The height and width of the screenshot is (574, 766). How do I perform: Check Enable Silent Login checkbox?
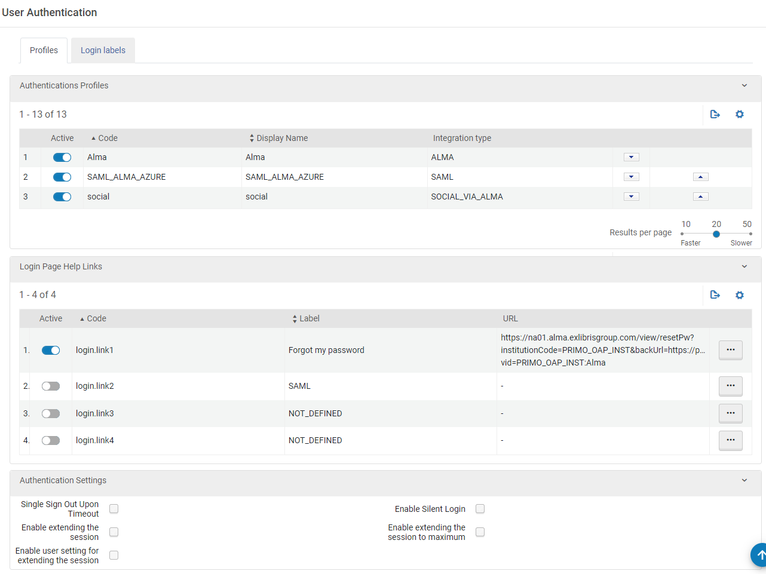tap(480, 509)
